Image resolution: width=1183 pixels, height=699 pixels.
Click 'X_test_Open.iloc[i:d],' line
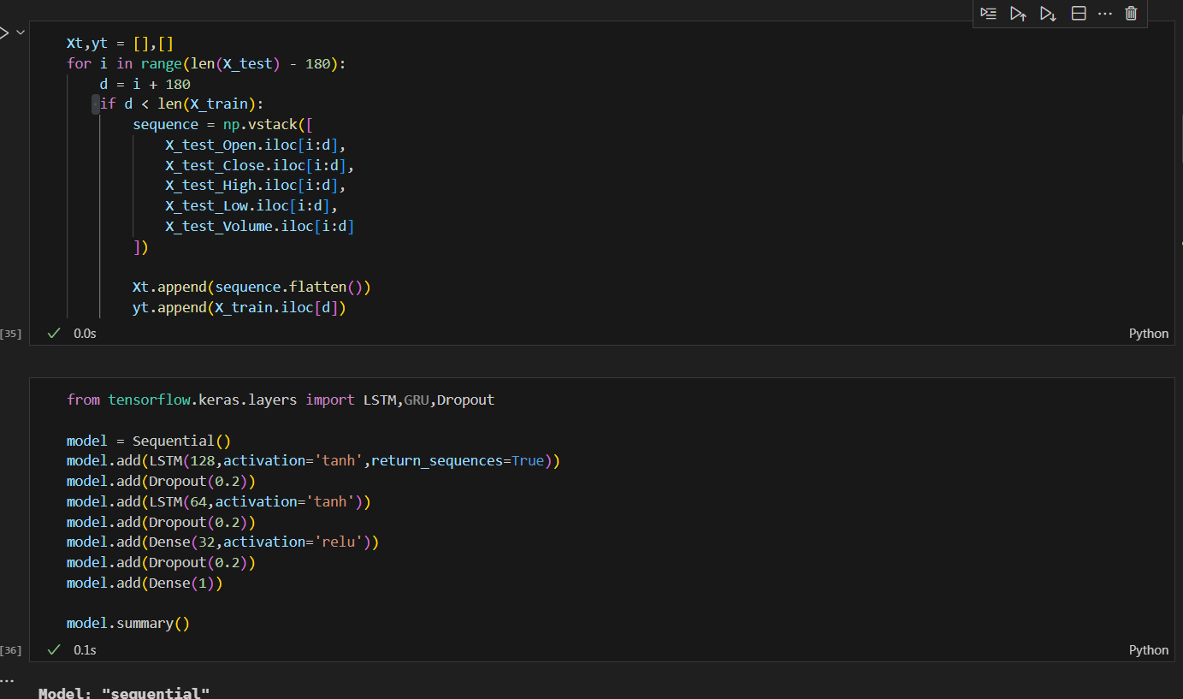click(255, 145)
